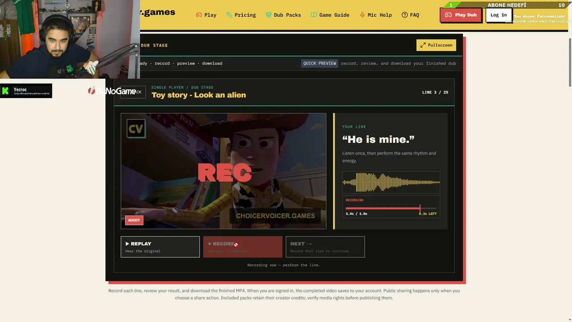This screenshot has height=322, width=572.
Task: Click the WOODY character tag
Action: coord(134,220)
